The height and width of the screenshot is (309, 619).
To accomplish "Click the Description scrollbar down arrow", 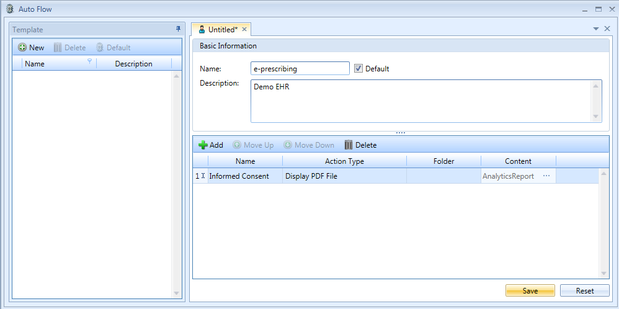I will click(596, 117).
